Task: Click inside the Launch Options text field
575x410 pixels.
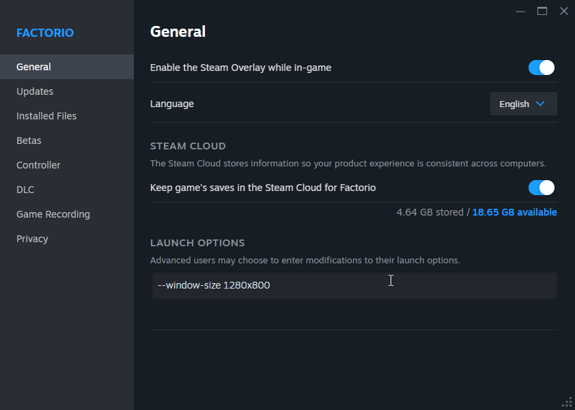Action: pos(354,285)
